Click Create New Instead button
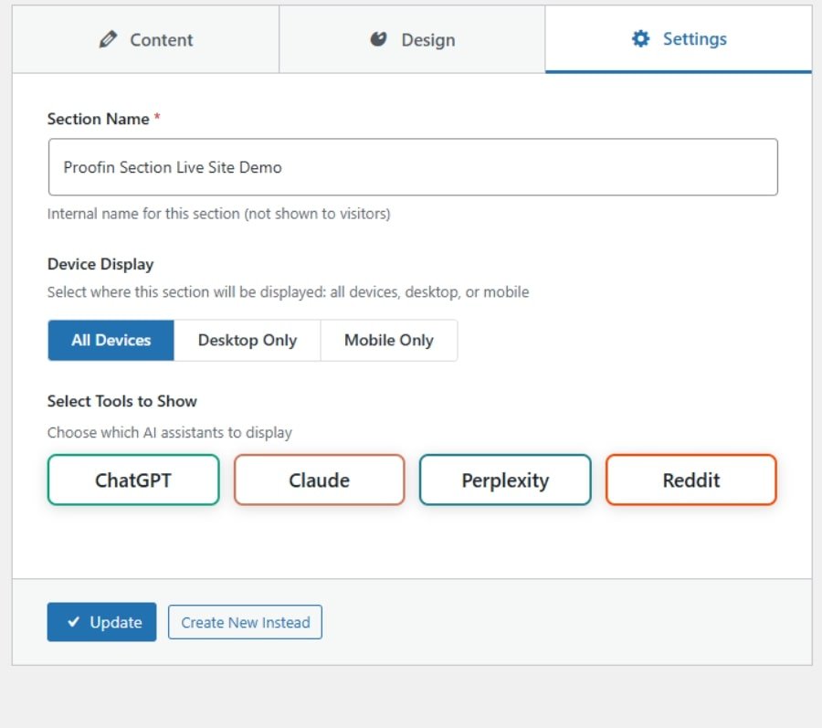Image resolution: width=822 pixels, height=728 pixels. pyautogui.click(x=245, y=622)
